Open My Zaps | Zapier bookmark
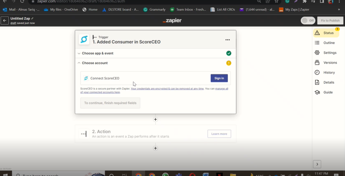Viewport: 345px width, 176px height. 294,10
